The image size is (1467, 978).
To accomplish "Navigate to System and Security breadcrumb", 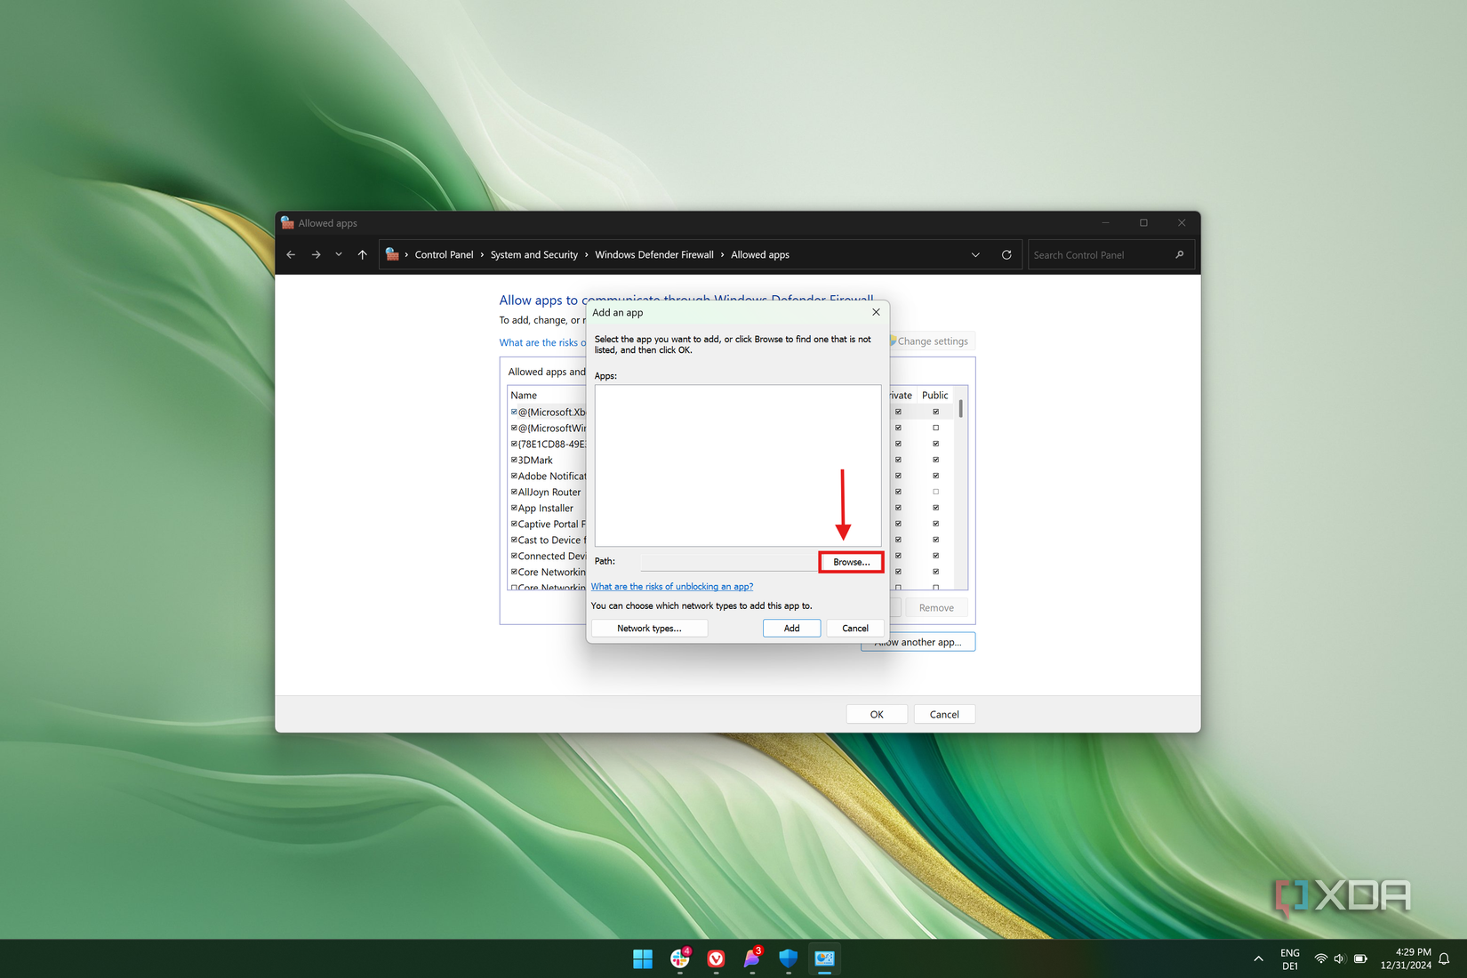I will click(x=533, y=254).
